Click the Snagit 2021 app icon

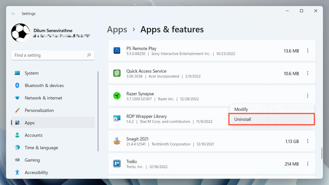pos(117,141)
